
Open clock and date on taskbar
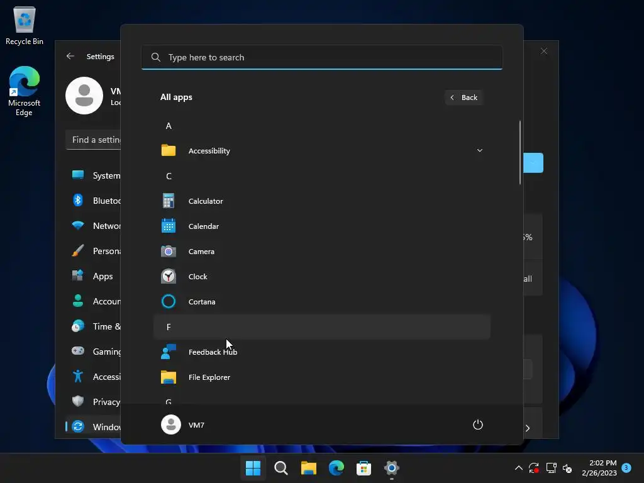(x=599, y=468)
